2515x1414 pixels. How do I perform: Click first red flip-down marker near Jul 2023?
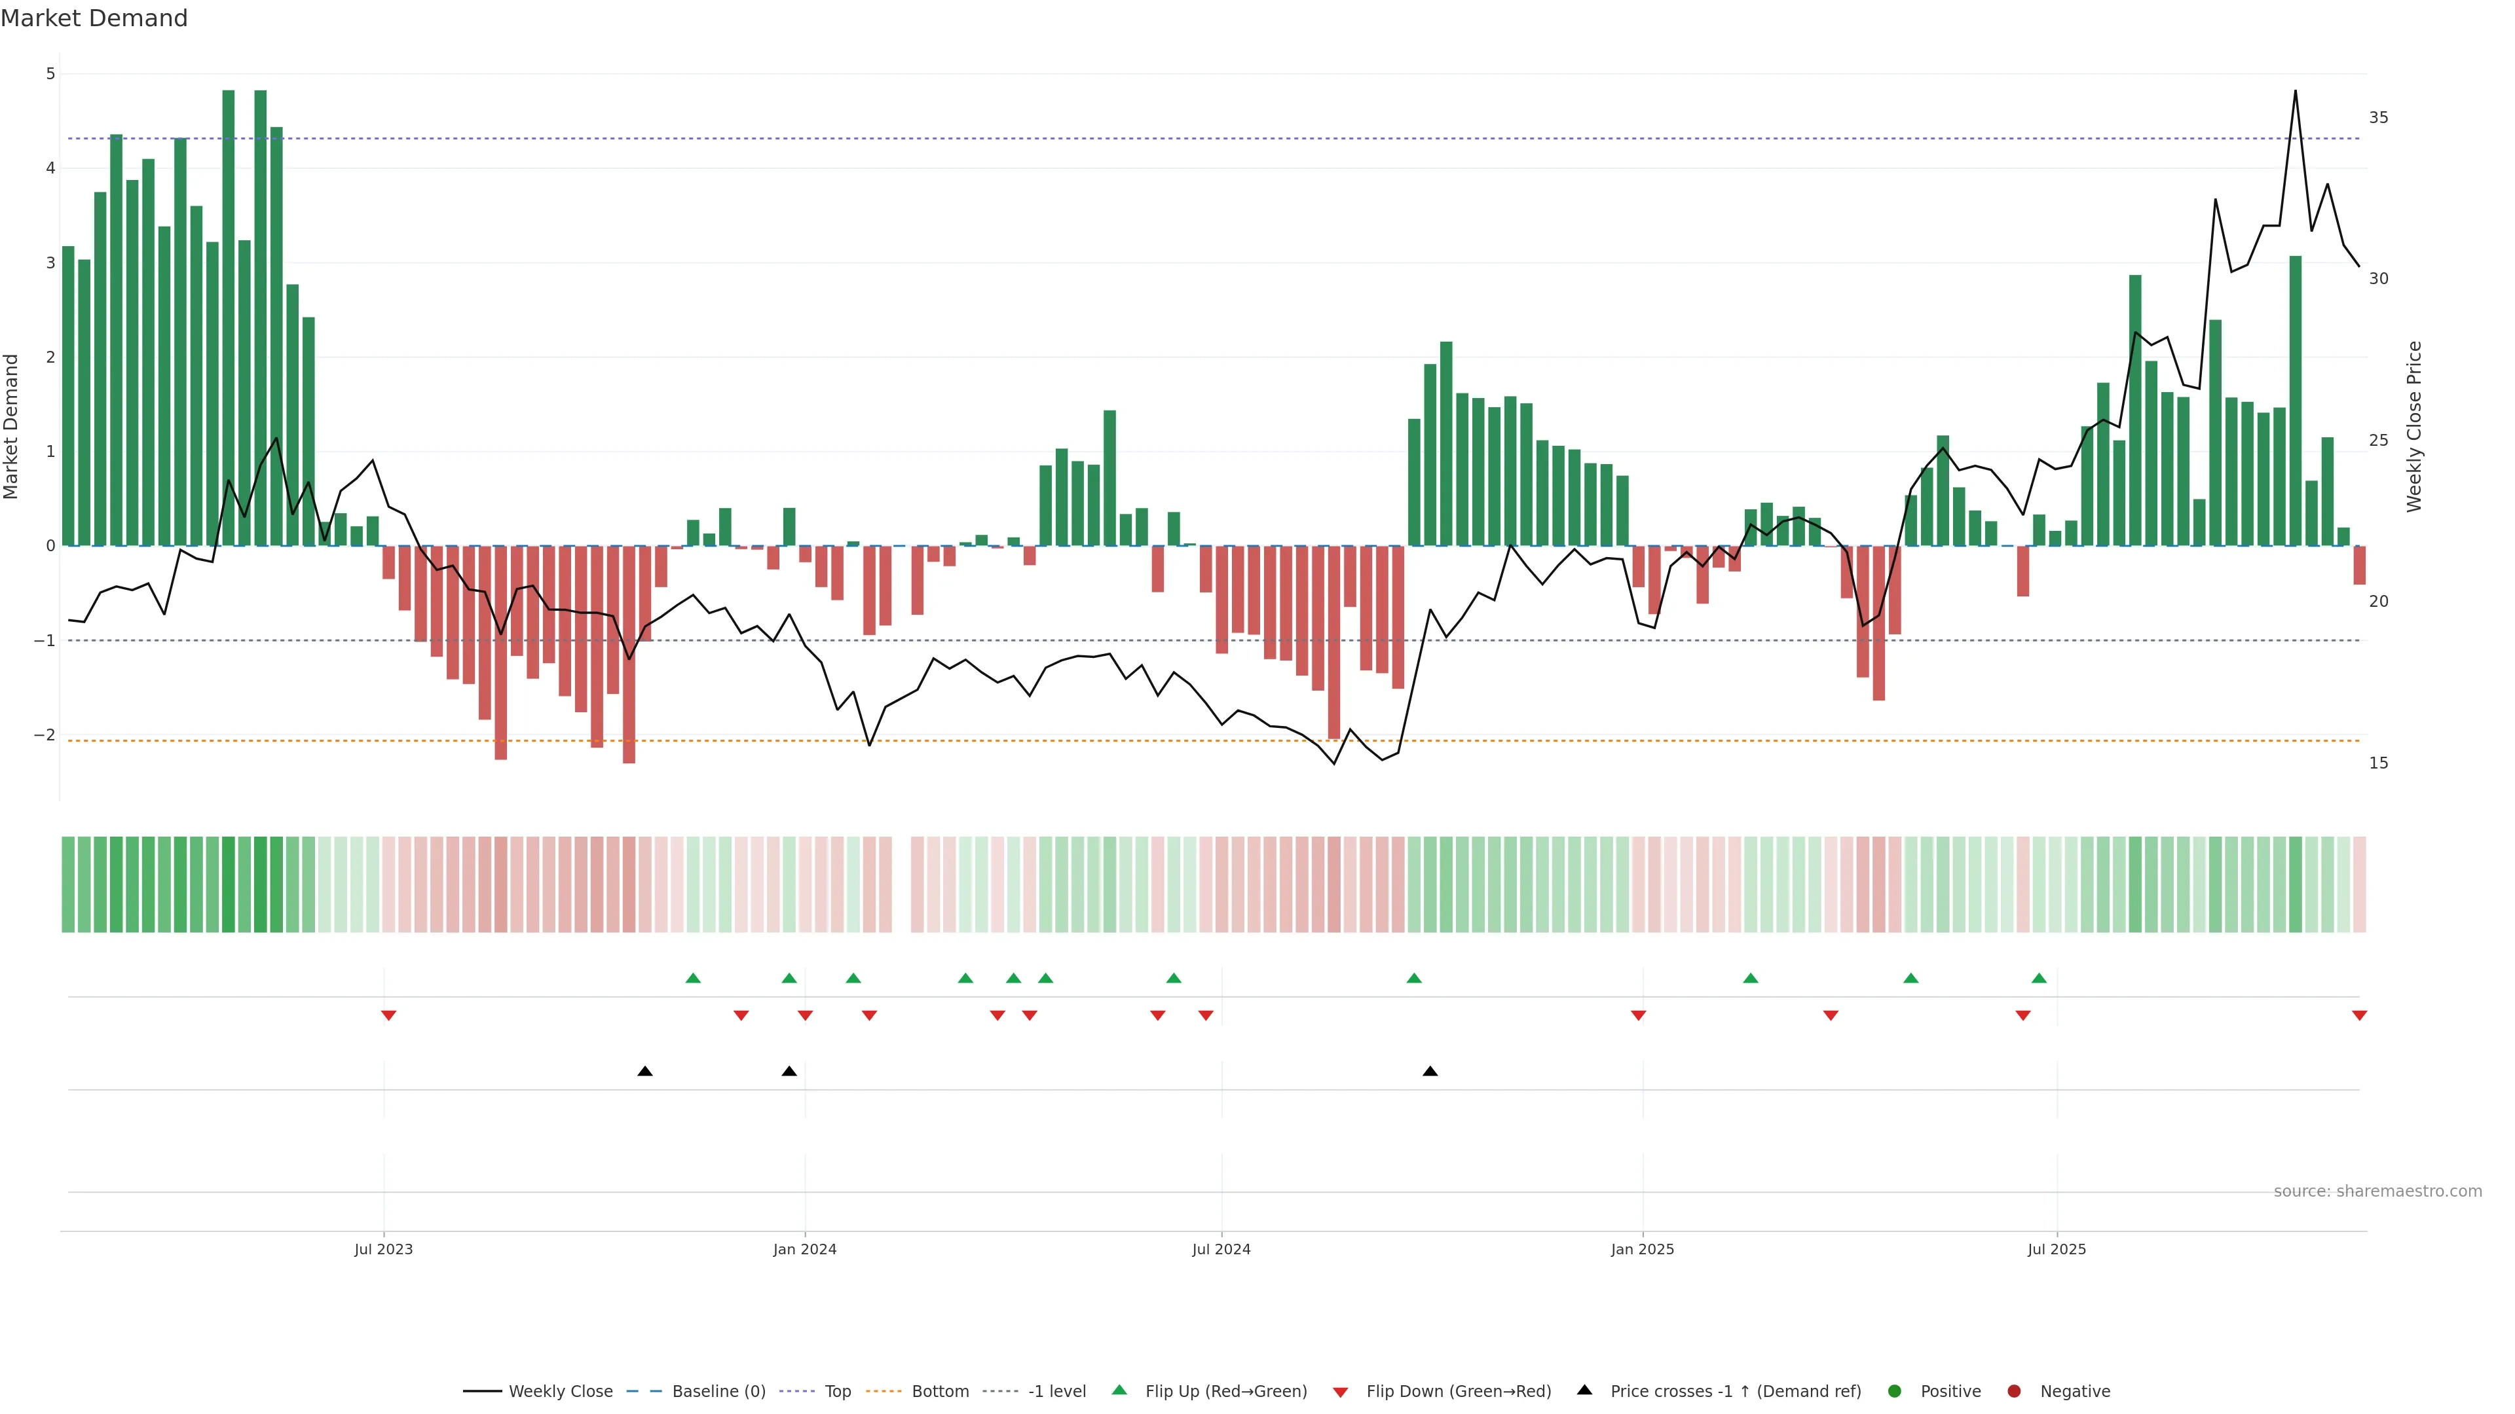coord(388,1016)
